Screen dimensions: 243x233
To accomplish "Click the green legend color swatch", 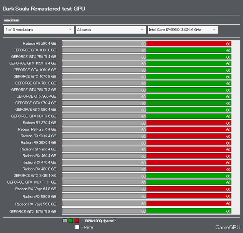I will pos(71,221).
